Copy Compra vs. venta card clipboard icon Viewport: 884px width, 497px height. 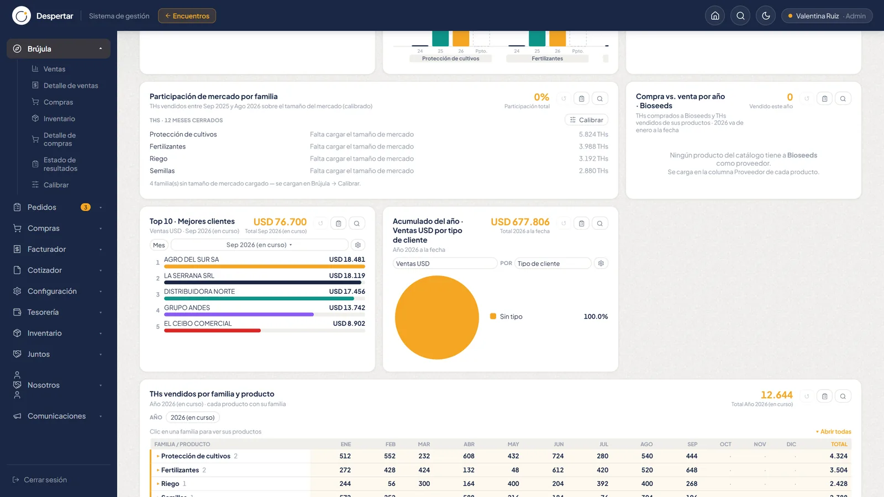[x=824, y=98]
